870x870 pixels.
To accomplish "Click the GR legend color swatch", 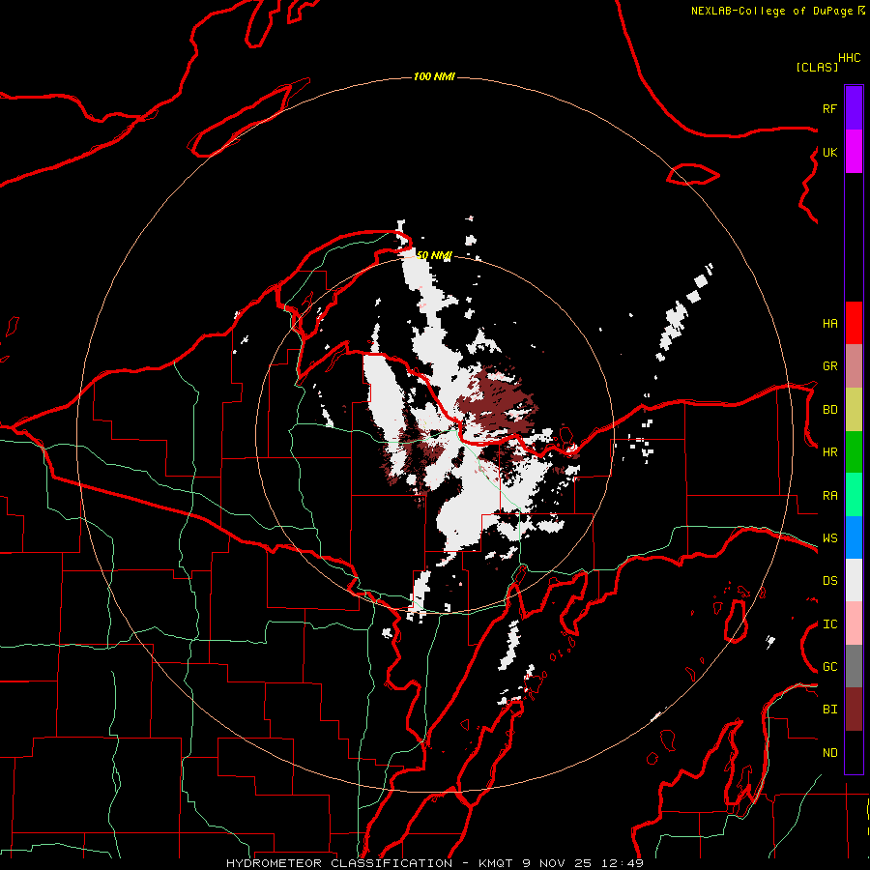I will click(x=854, y=366).
